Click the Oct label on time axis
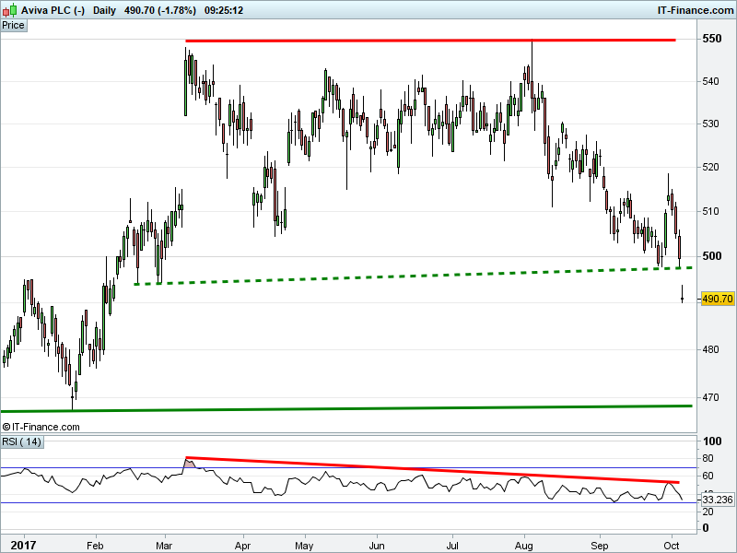Screen dimensions: 737x553 [672, 546]
